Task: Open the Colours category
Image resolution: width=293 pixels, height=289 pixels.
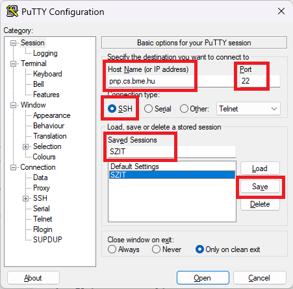Action: click(x=44, y=157)
